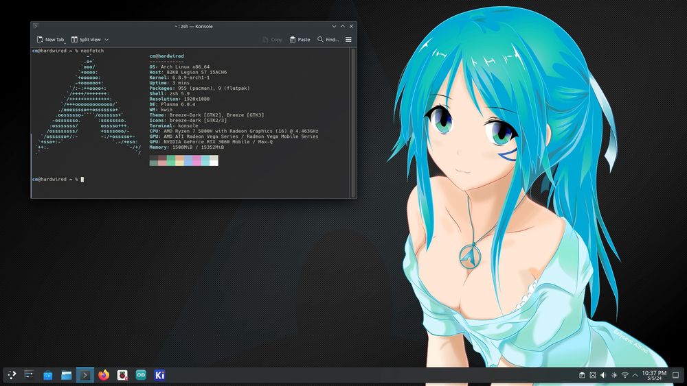Open the clipboard tray icon
Screen dimensions: 687x386
click(582, 375)
